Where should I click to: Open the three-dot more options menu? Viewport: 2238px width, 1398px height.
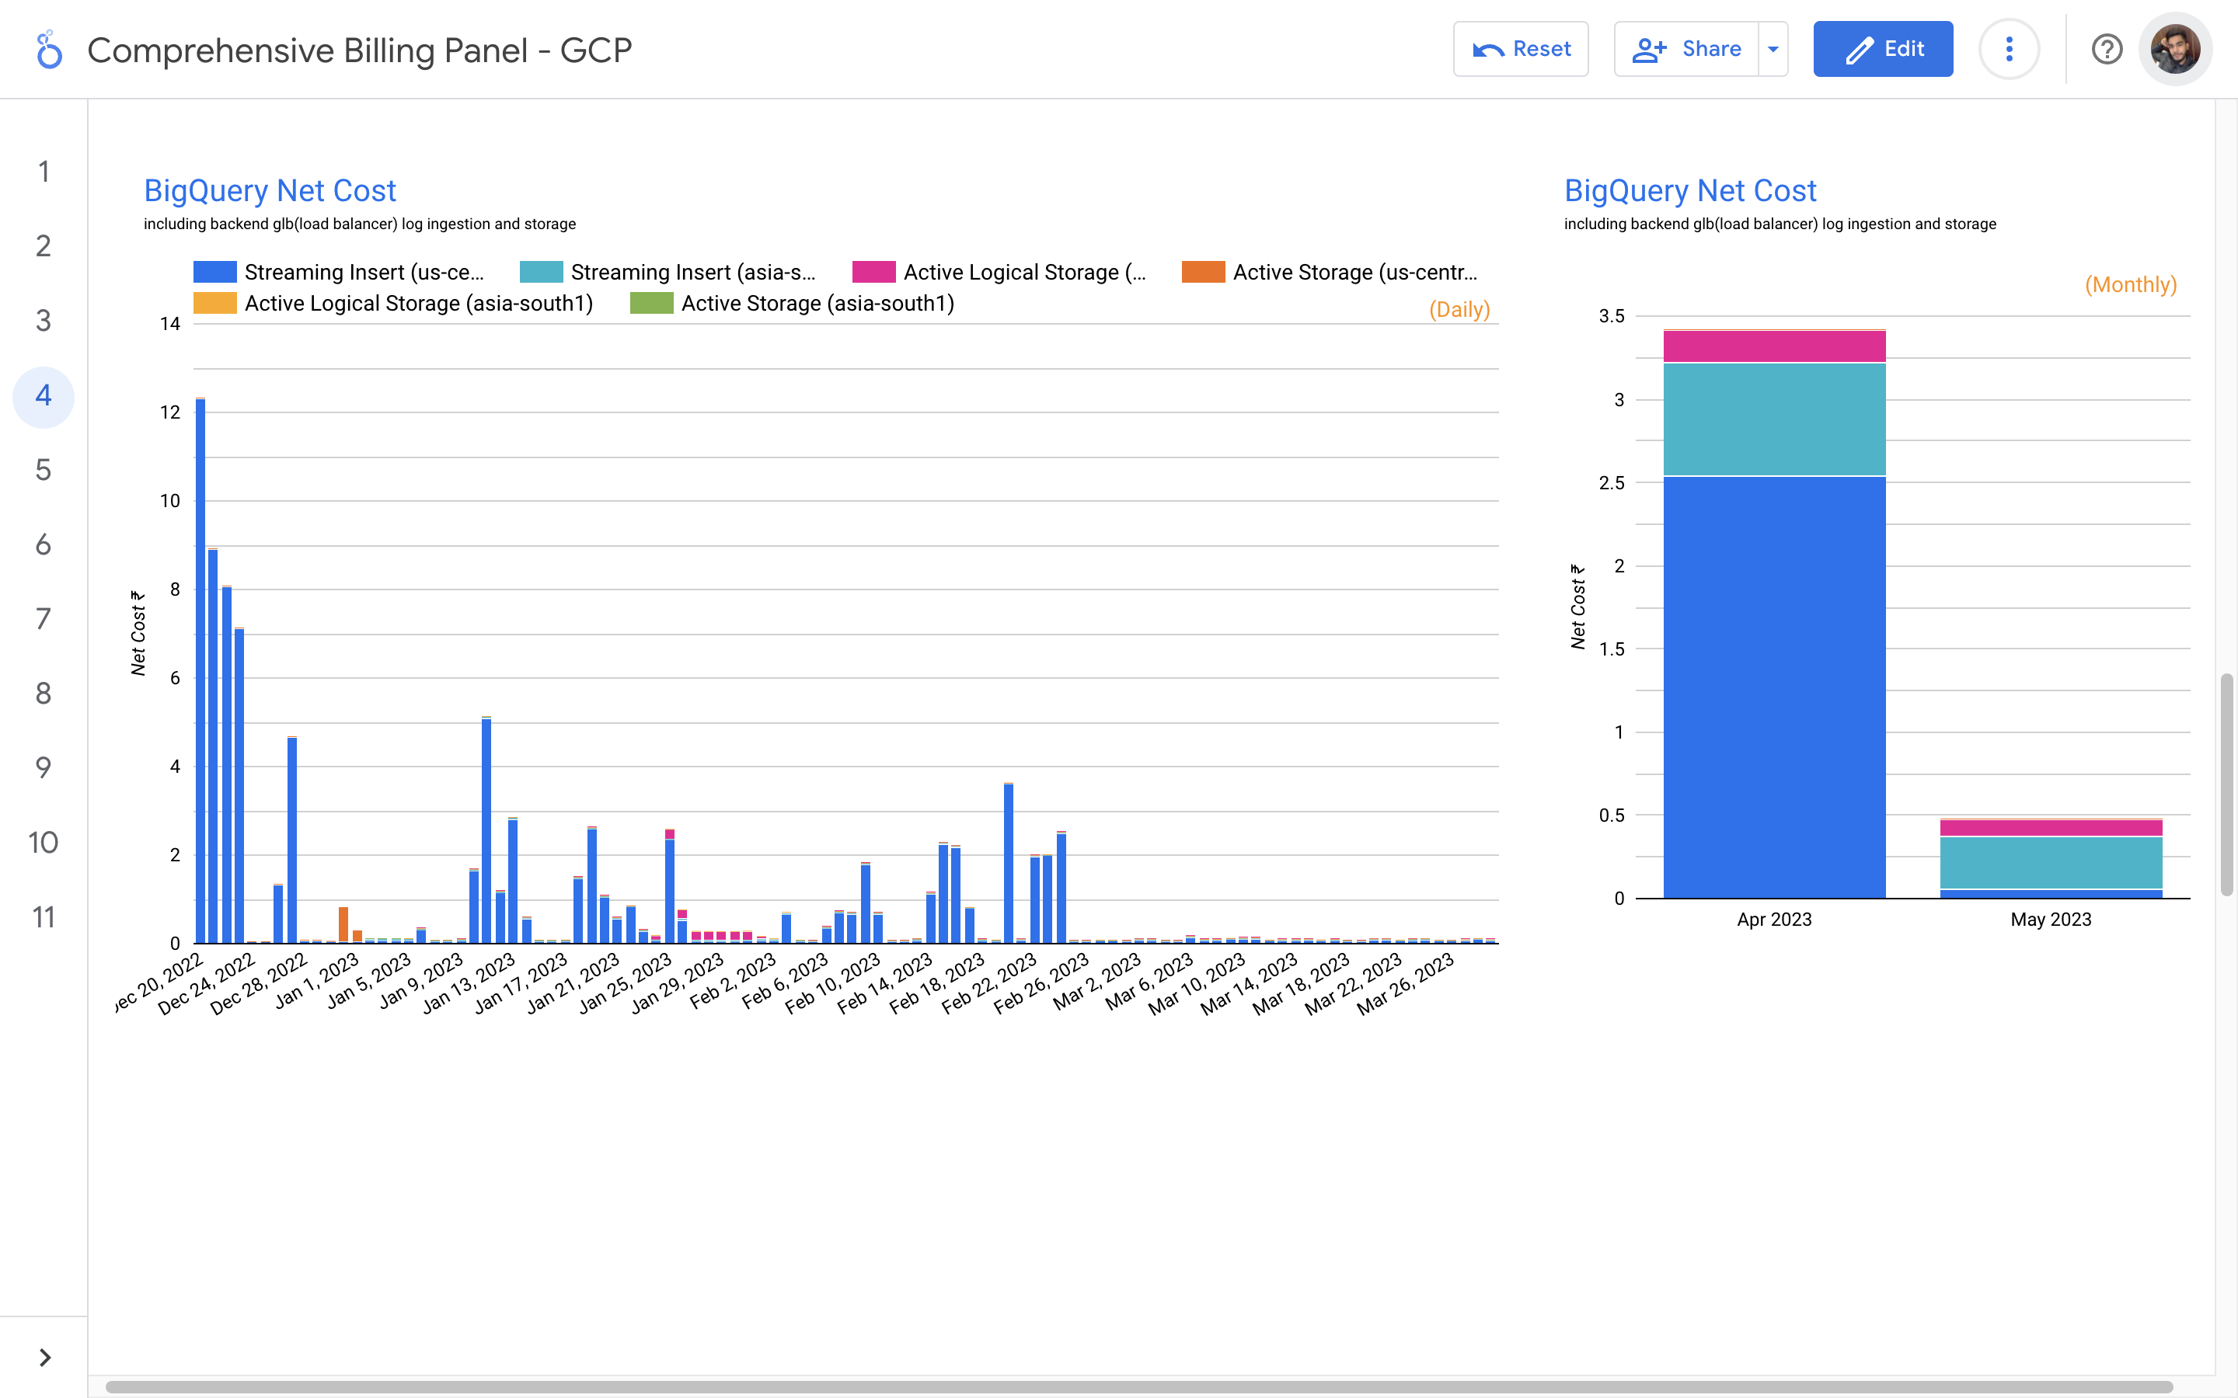(2009, 49)
